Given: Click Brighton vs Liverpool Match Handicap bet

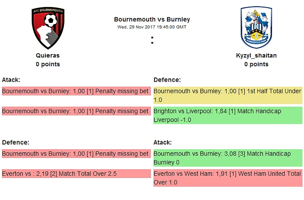Looking at the screenshot, I should coord(228,115).
